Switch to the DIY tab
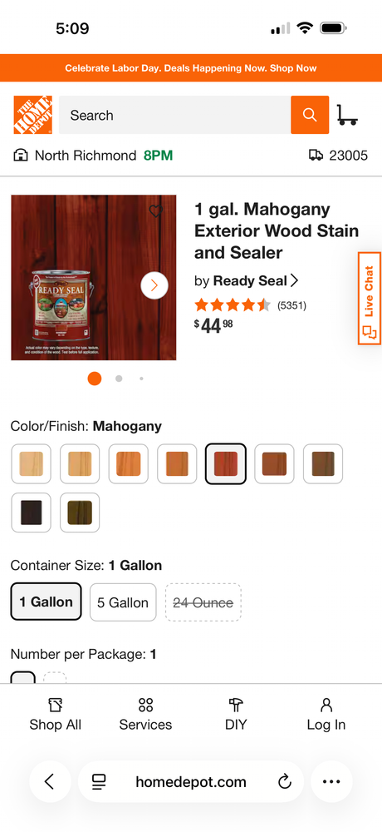The width and height of the screenshot is (382, 832). 236,714
